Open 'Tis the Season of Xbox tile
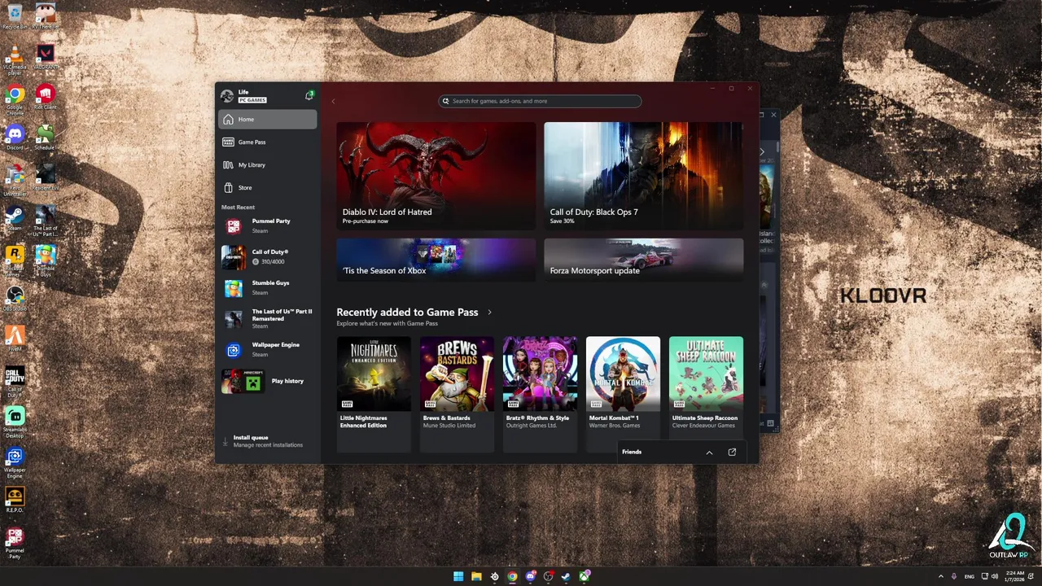The image size is (1042, 586). tap(436, 259)
